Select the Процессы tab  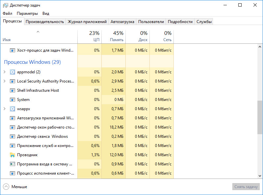click(12, 21)
